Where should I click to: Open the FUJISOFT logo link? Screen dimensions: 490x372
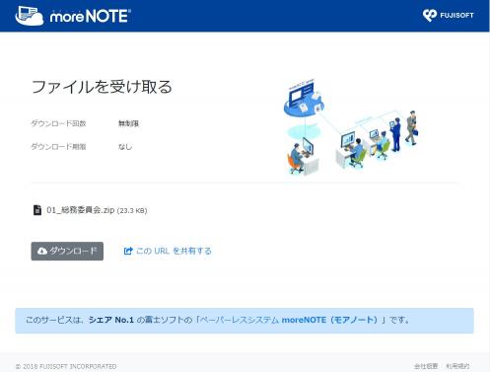(x=448, y=15)
